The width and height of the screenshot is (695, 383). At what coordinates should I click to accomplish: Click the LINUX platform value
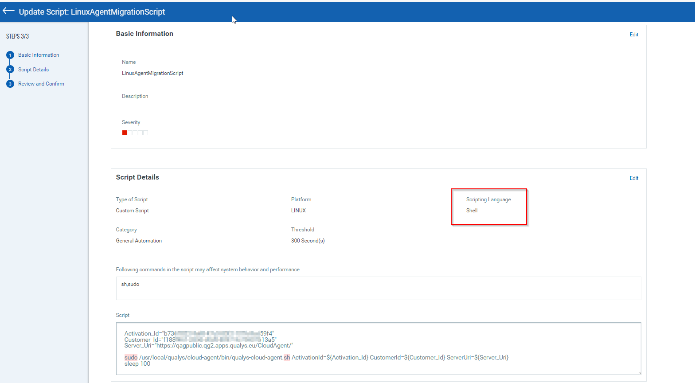click(x=298, y=211)
